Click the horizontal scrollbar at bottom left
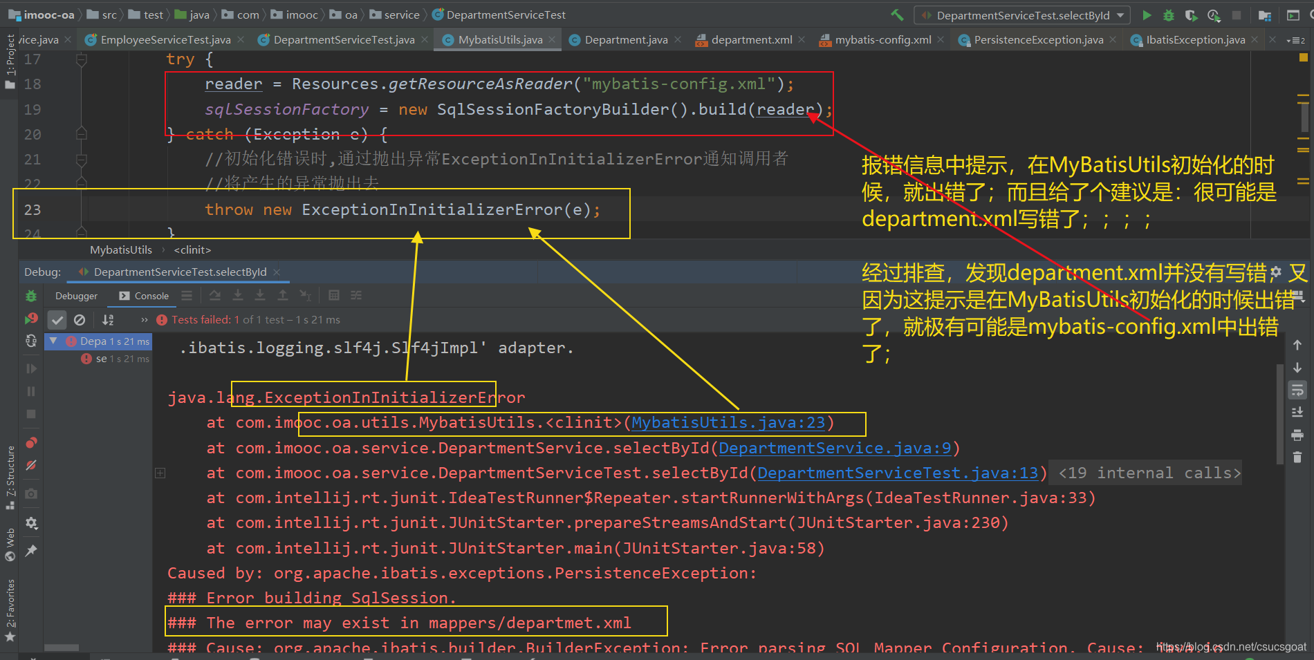1314x660 pixels. tap(62, 648)
